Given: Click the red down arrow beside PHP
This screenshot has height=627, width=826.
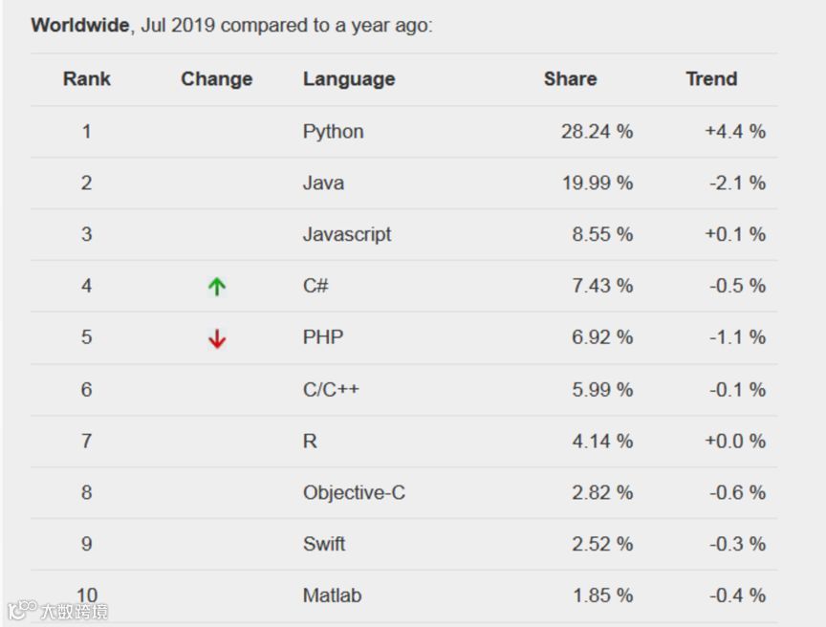Looking at the screenshot, I should tap(217, 338).
